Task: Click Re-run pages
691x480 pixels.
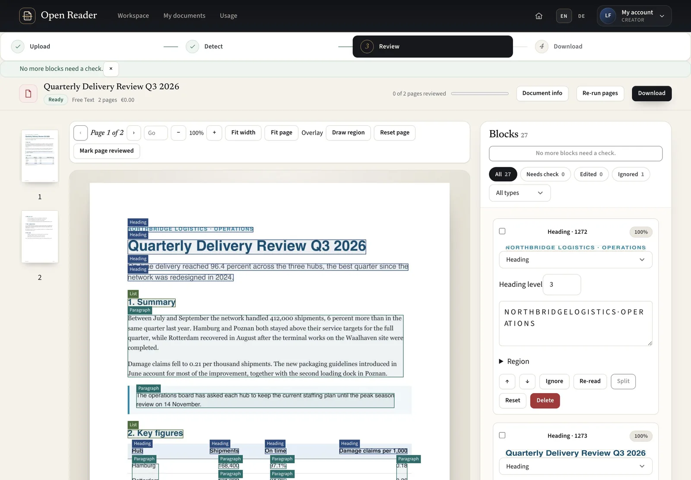Action: [x=600, y=94]
